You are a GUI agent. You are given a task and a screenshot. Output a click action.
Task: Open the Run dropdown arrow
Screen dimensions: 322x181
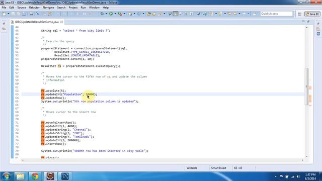pyautogui.click(x=115, y=14)
